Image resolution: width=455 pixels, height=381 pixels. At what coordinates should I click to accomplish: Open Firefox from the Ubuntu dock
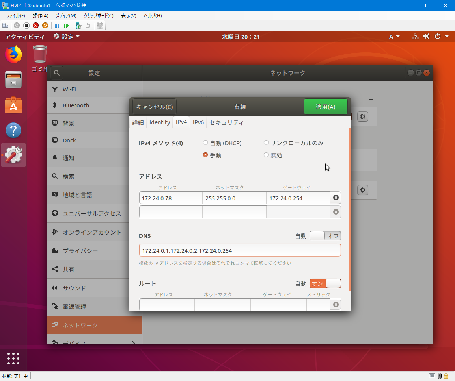(13, 54)
